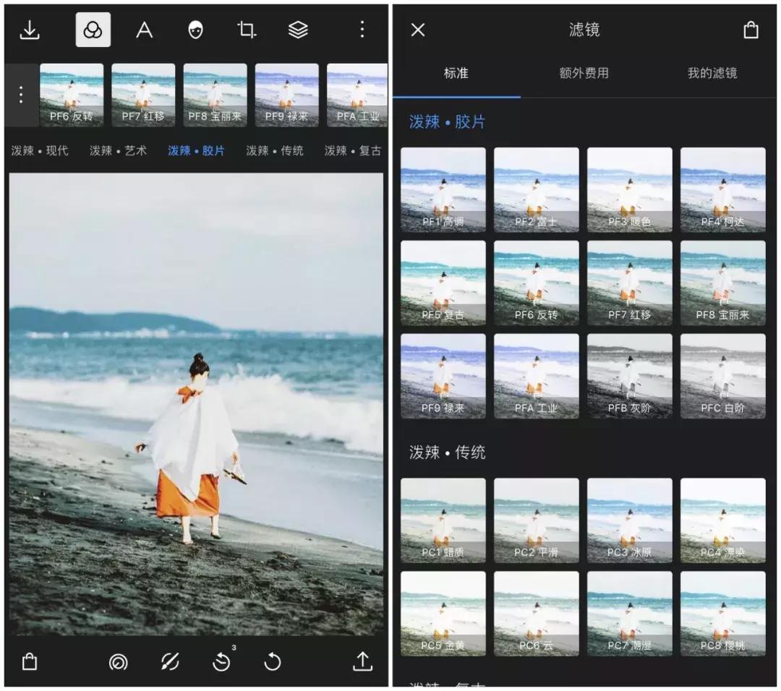Viewport: 781px width, 691px height.
Task: Choose PF5 复古 filter thumbnail
Action: 443,283
